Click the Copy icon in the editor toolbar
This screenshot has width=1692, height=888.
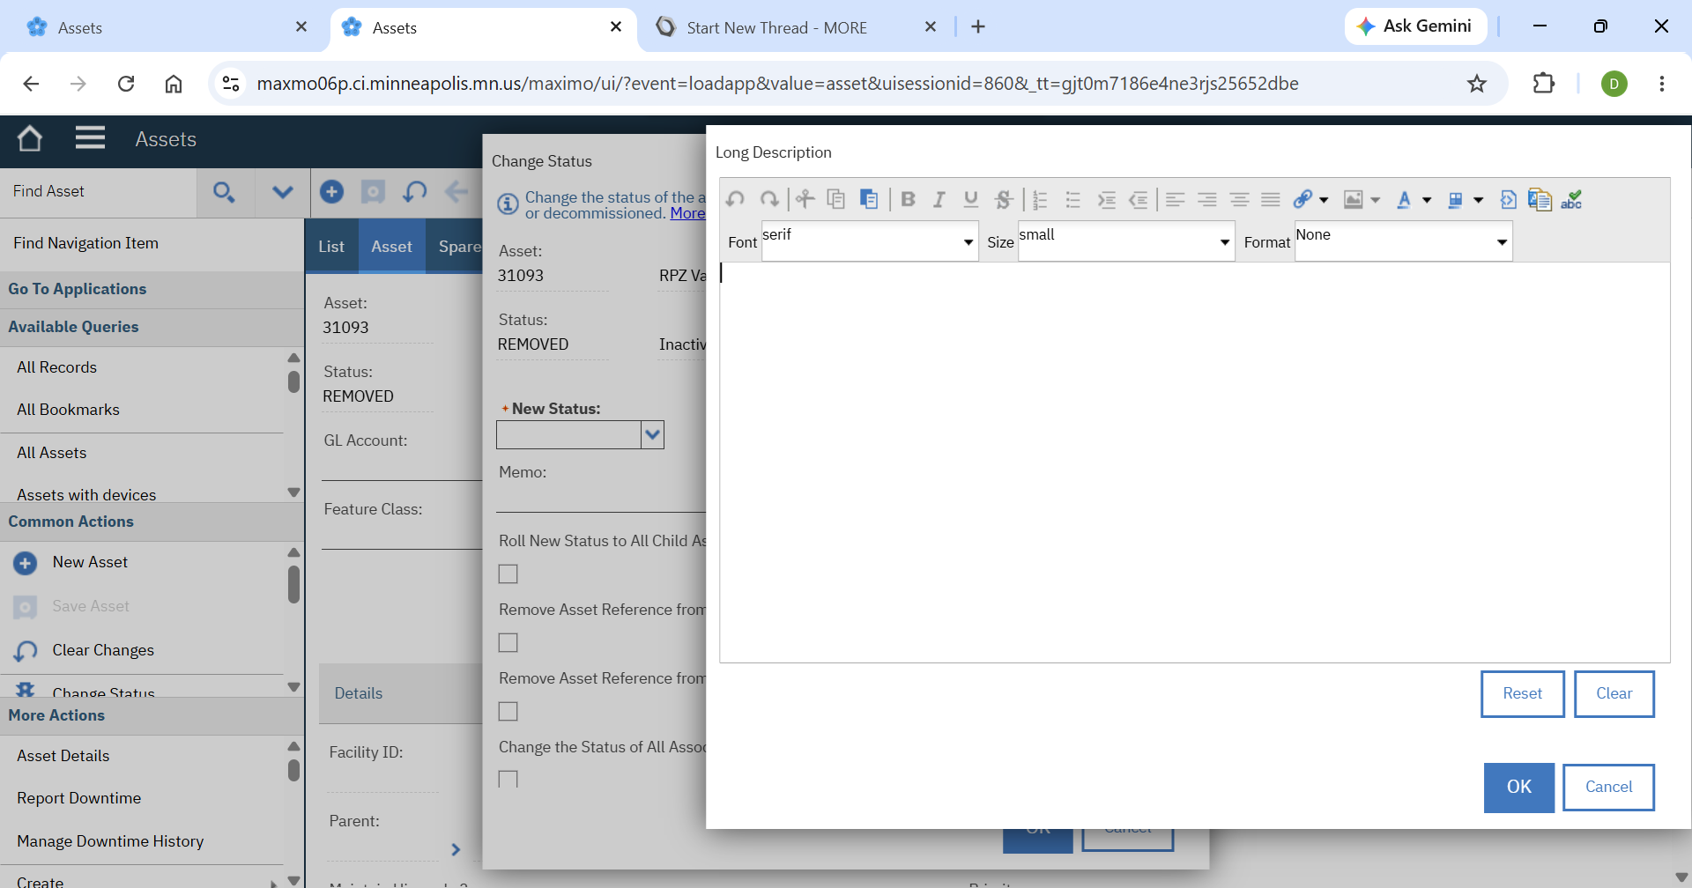[836, 200]
